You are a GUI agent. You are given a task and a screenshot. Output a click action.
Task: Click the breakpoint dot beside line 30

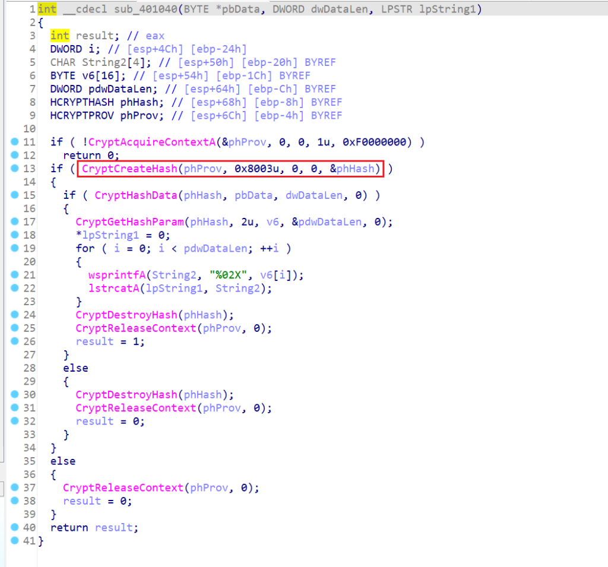pyautogui.click(x=15, y=395)
